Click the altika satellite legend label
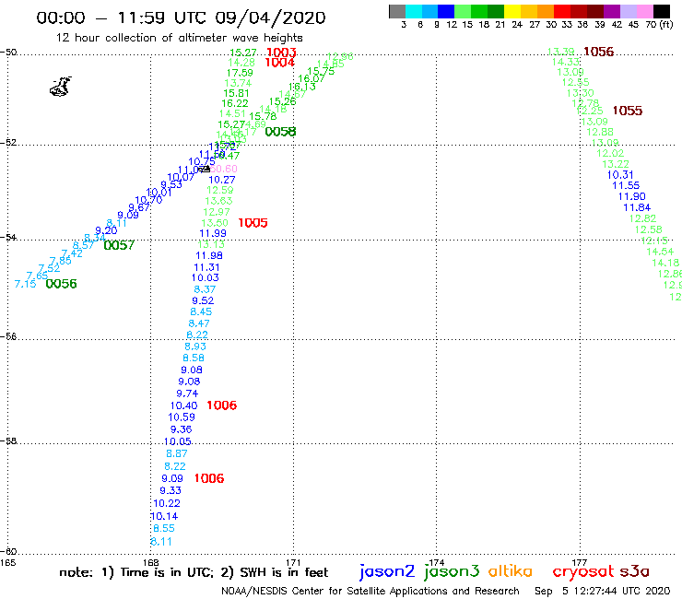This screenshot has width=682, height=599. 511,571
